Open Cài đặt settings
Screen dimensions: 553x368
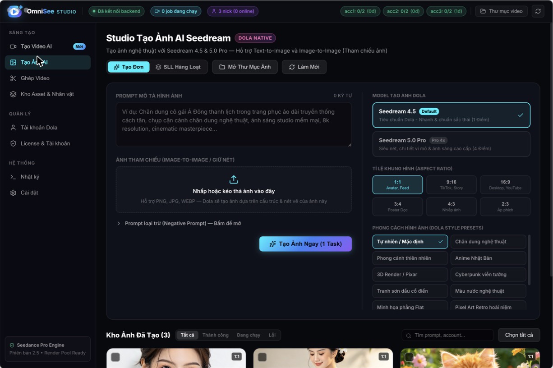pyautogui.click(x=48, y=193)
